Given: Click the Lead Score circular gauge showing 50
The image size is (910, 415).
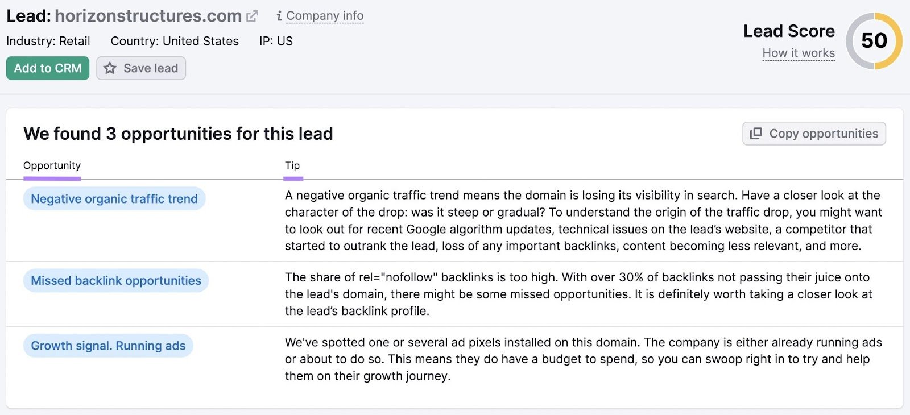Looking at the screenshot, I should pyautogui.click(x=874, y=41).
